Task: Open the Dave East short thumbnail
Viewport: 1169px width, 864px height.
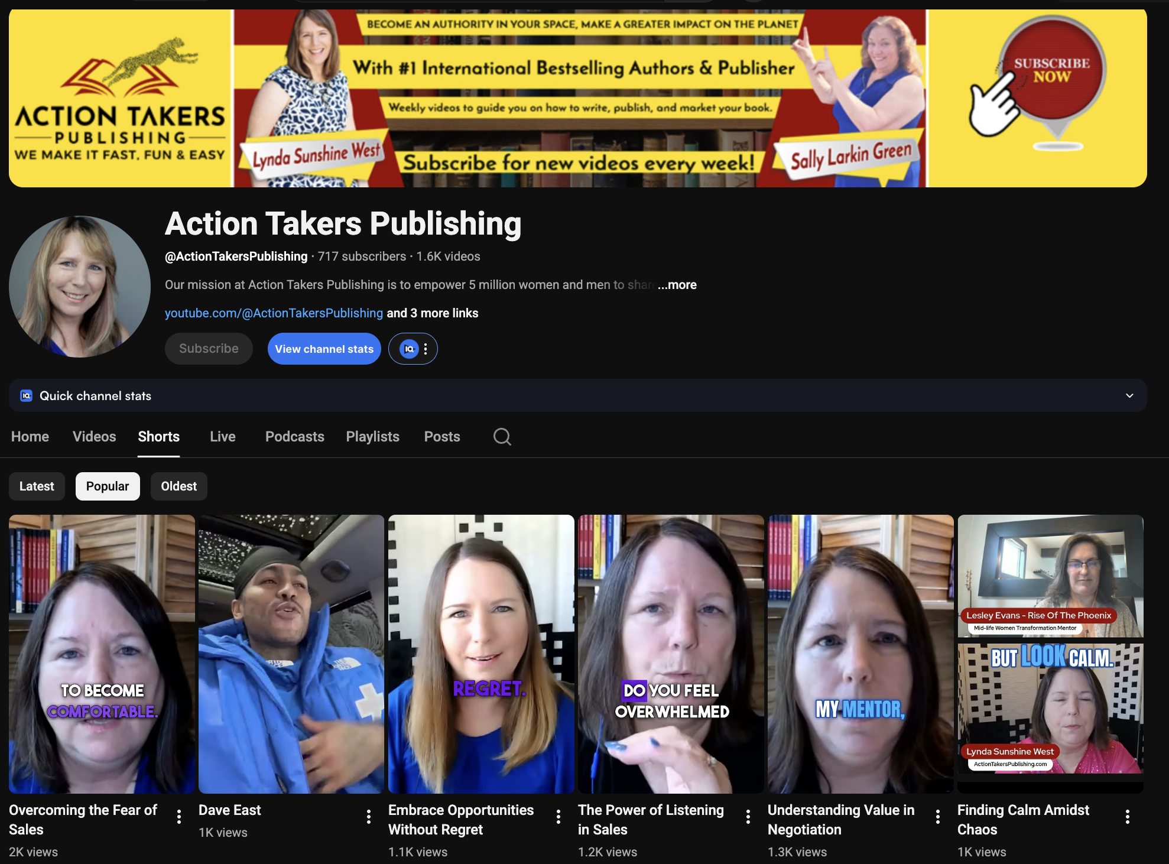Action: tap(291, 654)
